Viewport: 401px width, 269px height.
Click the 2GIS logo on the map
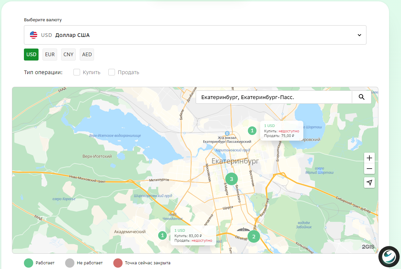click(368, 247)
